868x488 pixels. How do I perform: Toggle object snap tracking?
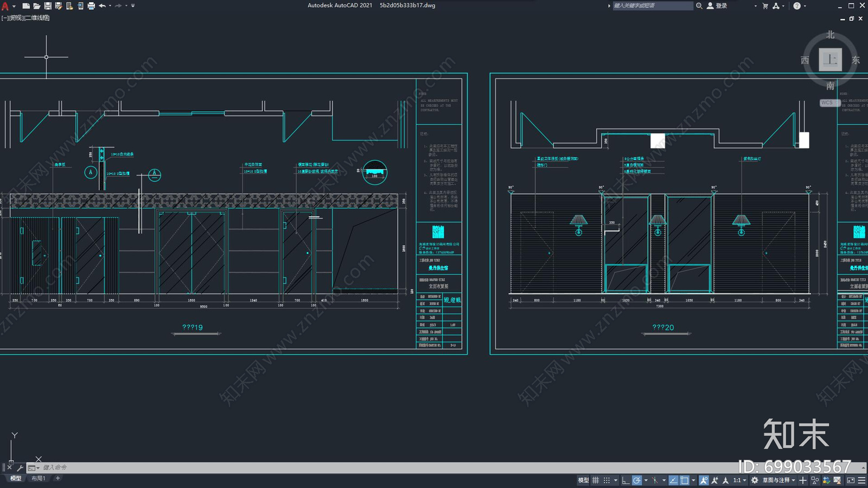click(x=673, y=480)
